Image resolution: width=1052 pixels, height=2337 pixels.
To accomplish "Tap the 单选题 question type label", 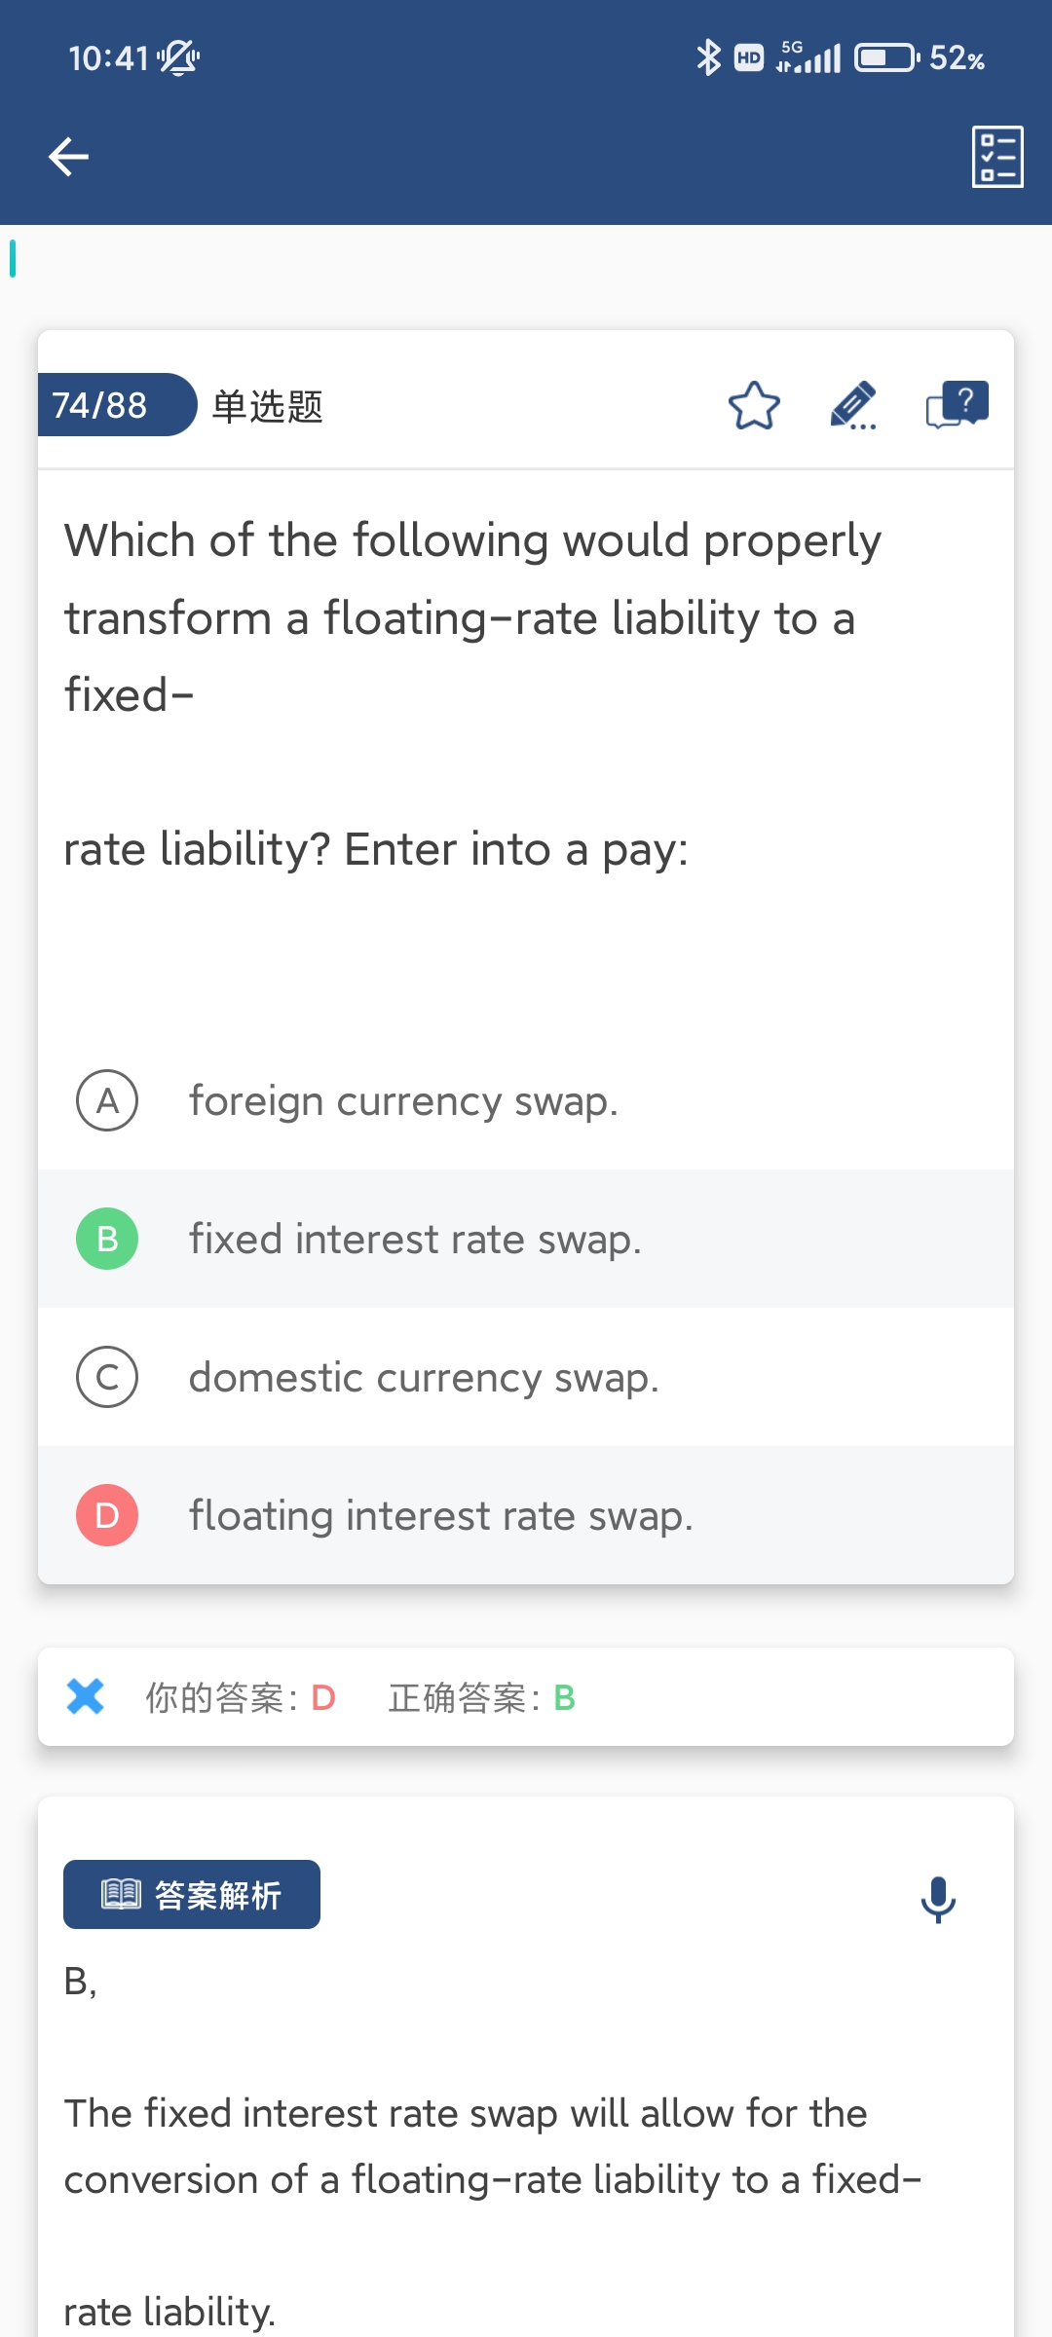I will pyautogui.click(x=267, y=406).
